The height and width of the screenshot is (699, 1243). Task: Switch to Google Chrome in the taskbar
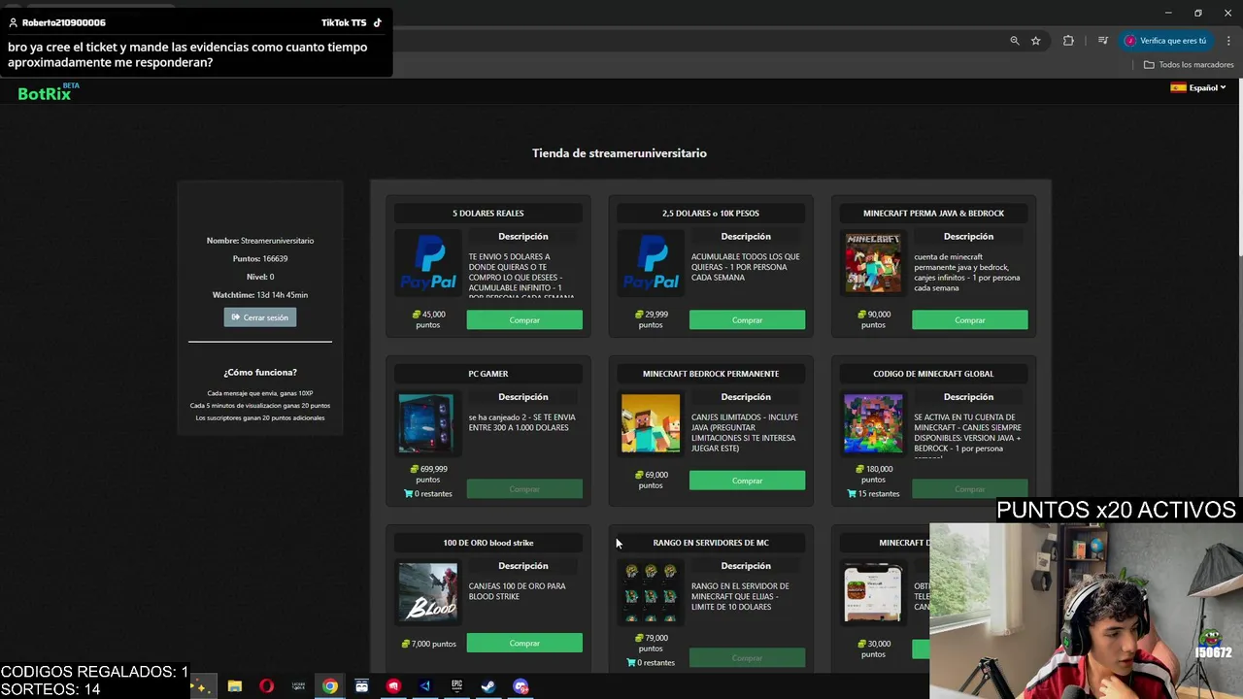(330, 686)
